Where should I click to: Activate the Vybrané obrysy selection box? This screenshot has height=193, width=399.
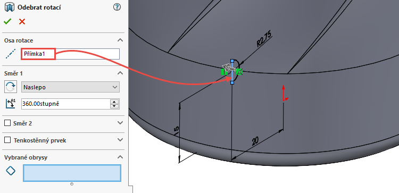(x=72, y=173)
